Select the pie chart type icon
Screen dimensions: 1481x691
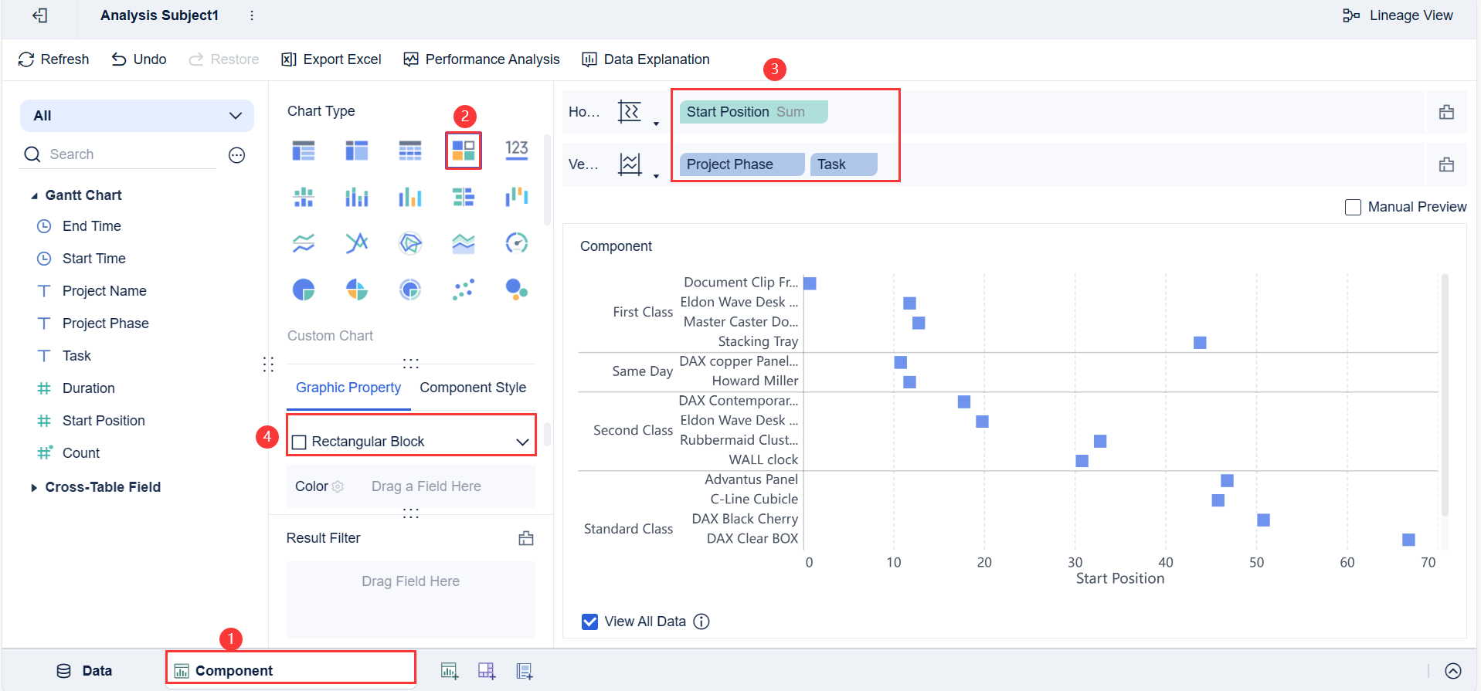tap(304, 290)
